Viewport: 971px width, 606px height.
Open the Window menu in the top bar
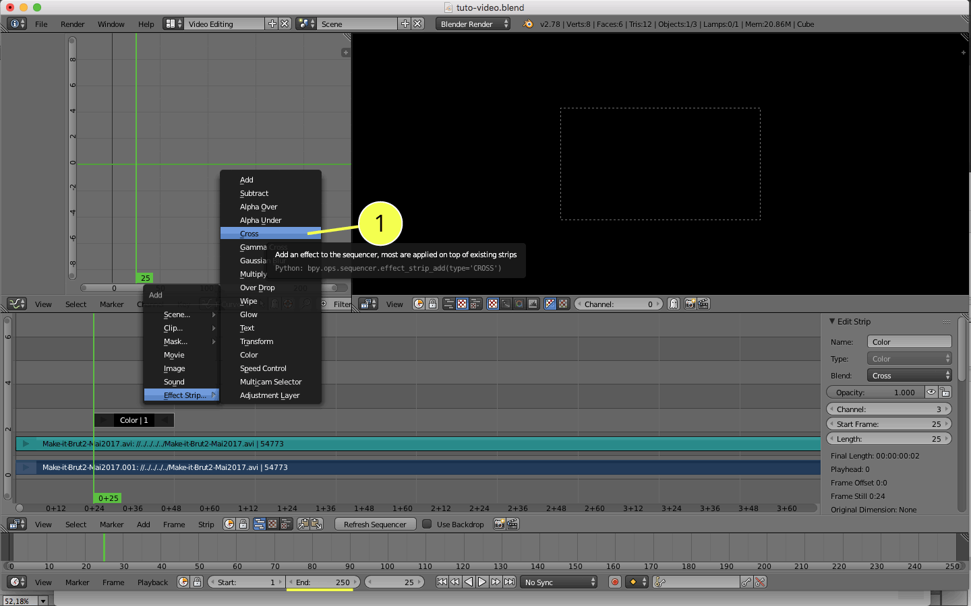point(110,24)
